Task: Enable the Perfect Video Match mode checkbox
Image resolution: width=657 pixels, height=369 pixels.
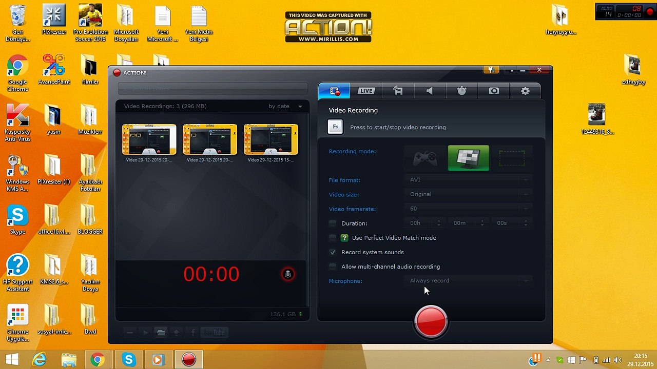Action: (x=333, y=237)
